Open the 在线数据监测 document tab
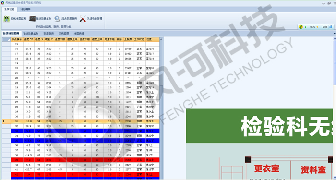 [x=31, y=34]
